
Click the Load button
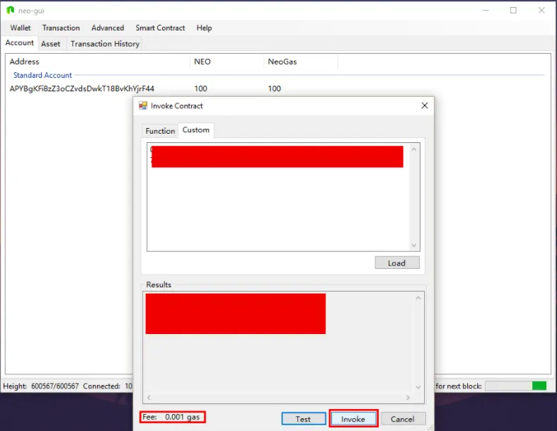coord(397,263)
